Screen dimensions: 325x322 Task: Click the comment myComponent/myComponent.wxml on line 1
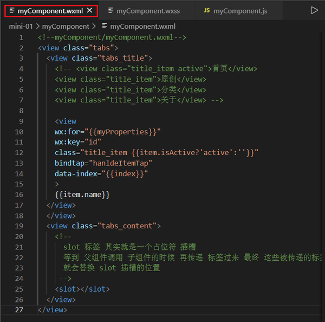pyautogui.click(x=112, y=37)
